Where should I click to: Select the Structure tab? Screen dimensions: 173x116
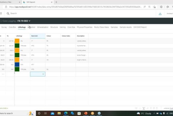pyautogui.click(x=54, y=27)
